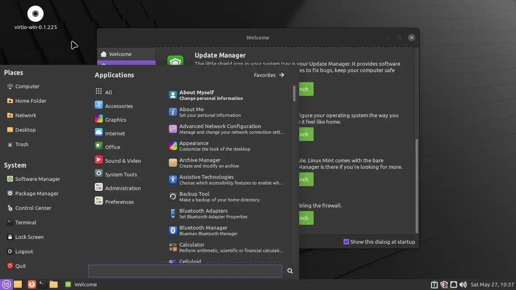Select the Office category
This screenshot has width=516, height=290.
(x=107, y=147)
